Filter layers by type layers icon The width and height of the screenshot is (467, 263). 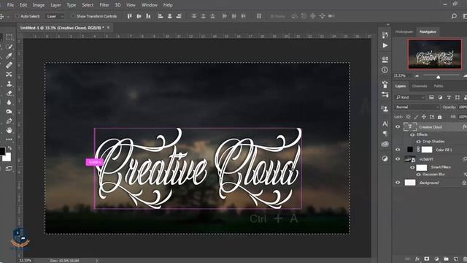coord(449,97)
